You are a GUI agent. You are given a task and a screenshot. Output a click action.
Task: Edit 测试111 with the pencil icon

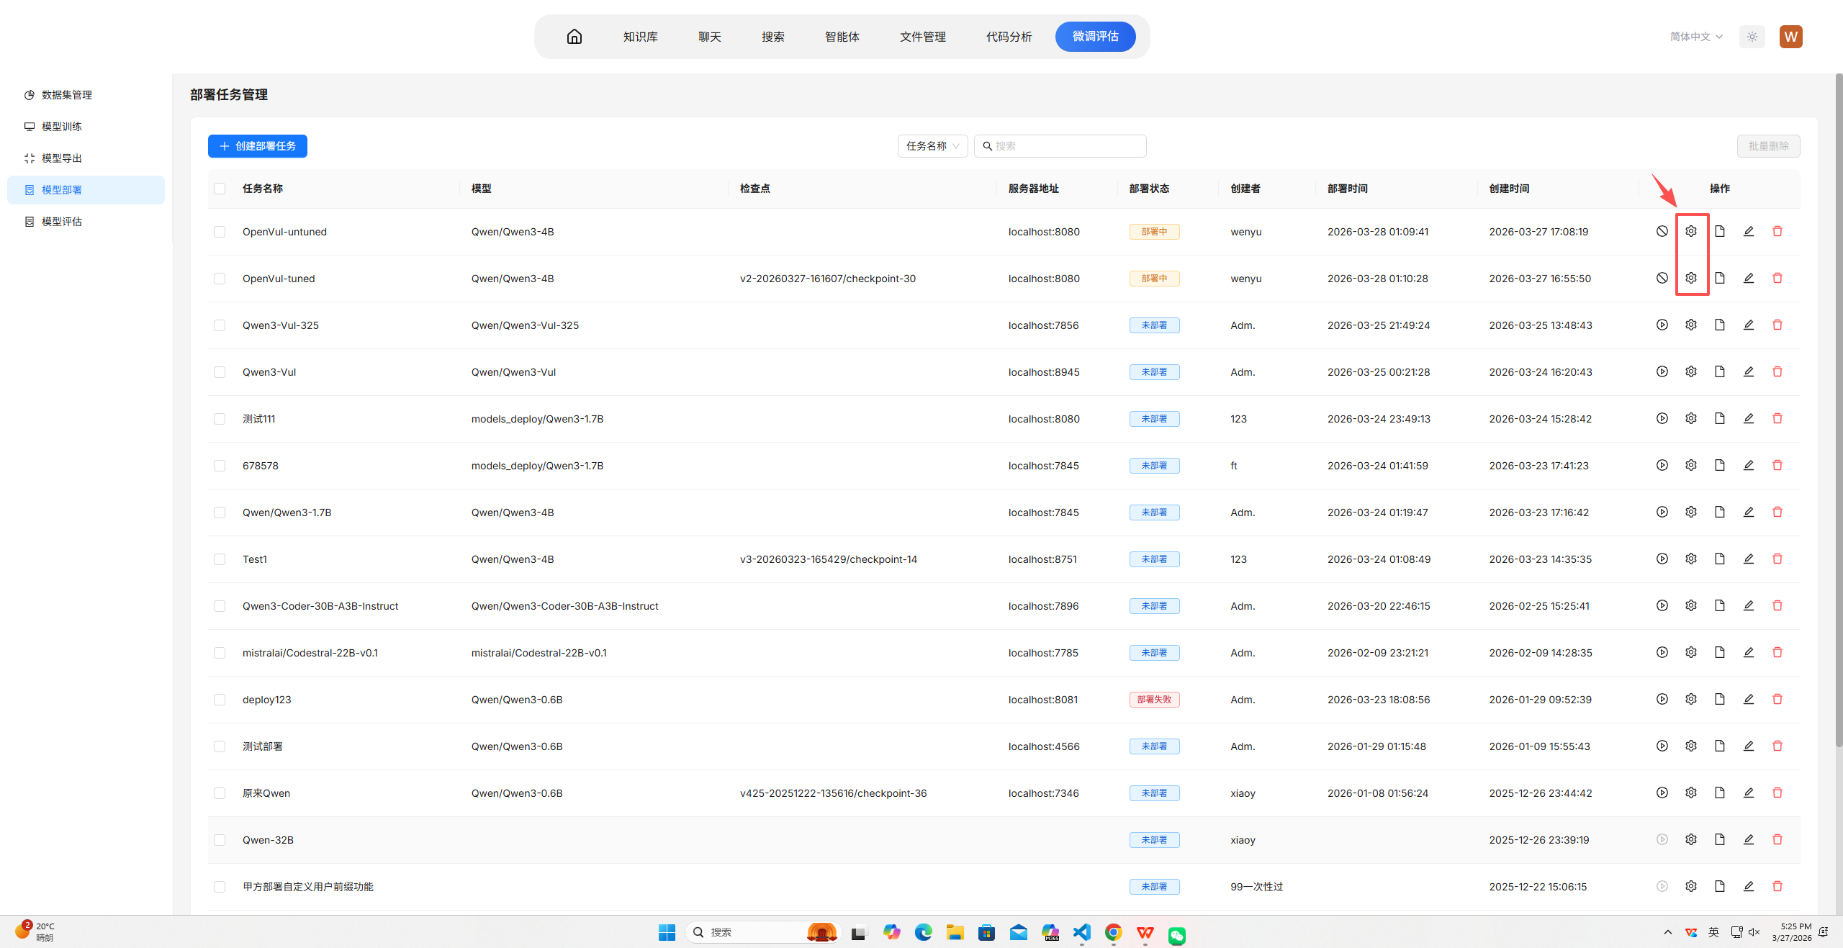[1749, 418]
